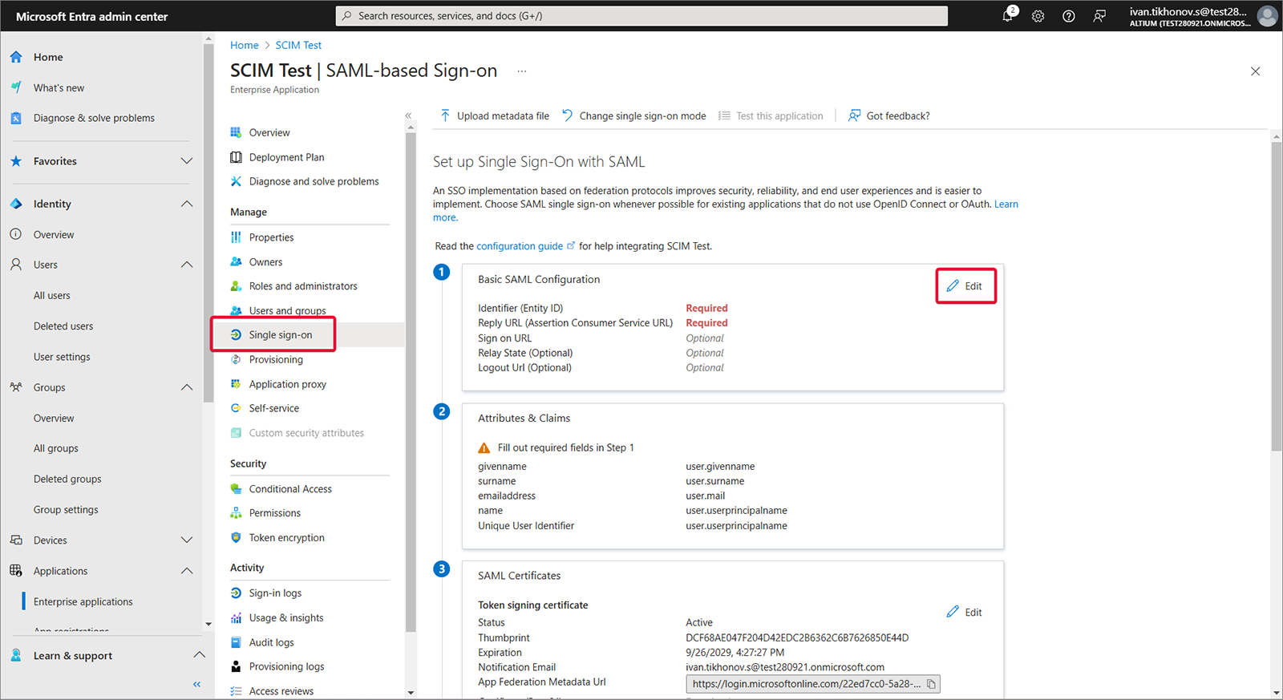Click the user account avatar
Viewport: 1283px width, 700px height.
pyautogui.click(x=1267, y=16)
